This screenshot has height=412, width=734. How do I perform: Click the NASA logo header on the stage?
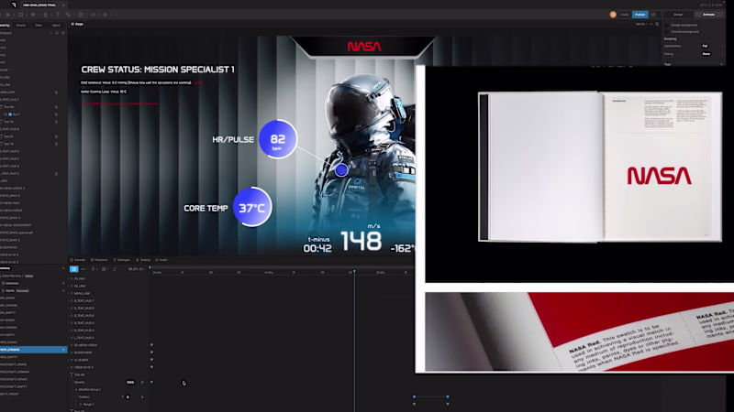(x=364, y=47)
